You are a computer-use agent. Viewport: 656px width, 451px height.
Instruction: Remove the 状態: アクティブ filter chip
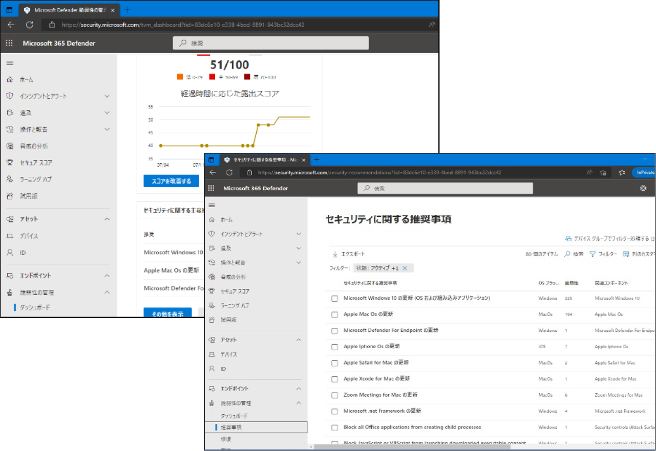405,268
